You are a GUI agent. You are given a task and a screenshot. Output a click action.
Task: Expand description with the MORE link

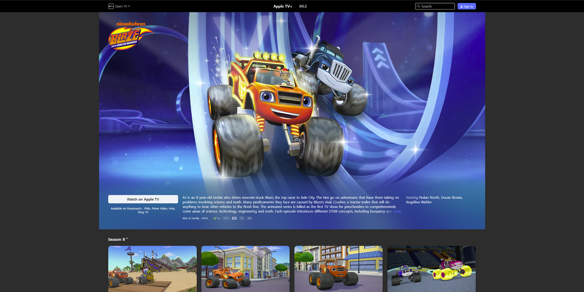tap(398, 211)
